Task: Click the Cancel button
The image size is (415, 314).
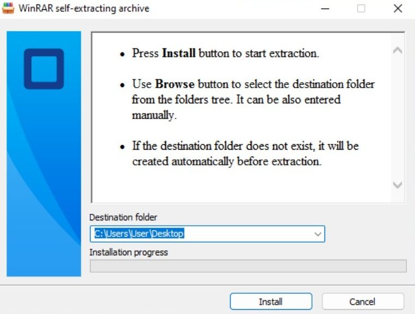Action: point(363,301)
